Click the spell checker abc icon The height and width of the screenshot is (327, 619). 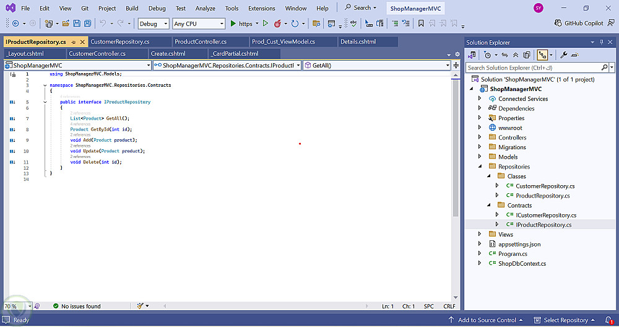(353, 24)
